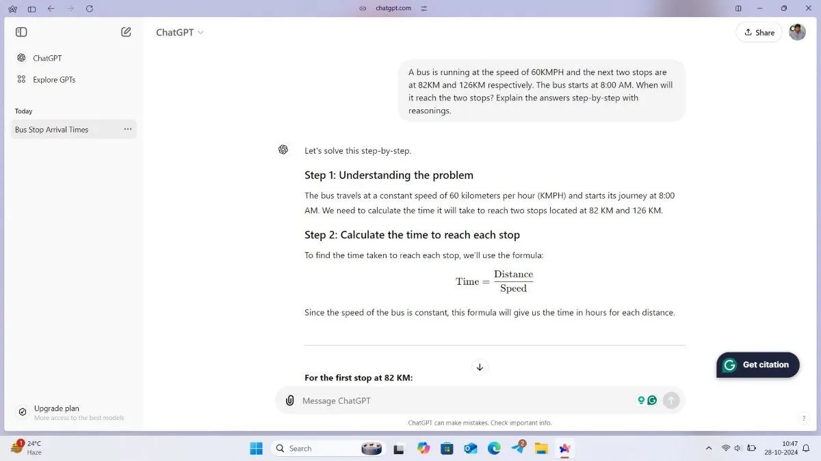821x461 pixels.
Task: Click the ChatGPT logo beside the response
Action: click(x=283, y=150)
